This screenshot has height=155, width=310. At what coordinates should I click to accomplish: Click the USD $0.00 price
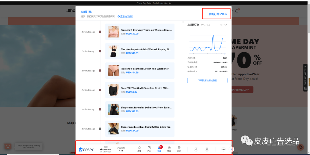[x=132, y=92]
